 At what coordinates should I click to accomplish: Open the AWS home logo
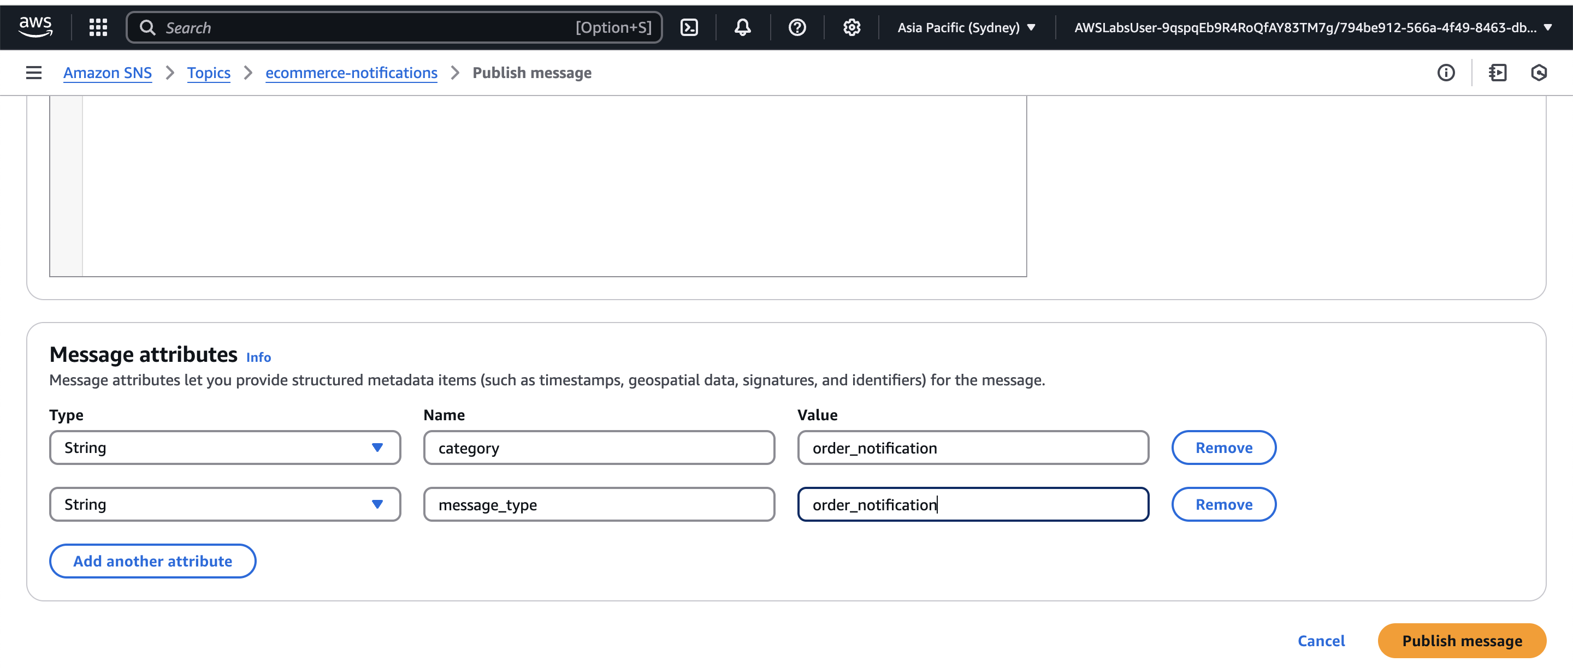[x=36, y=27]
